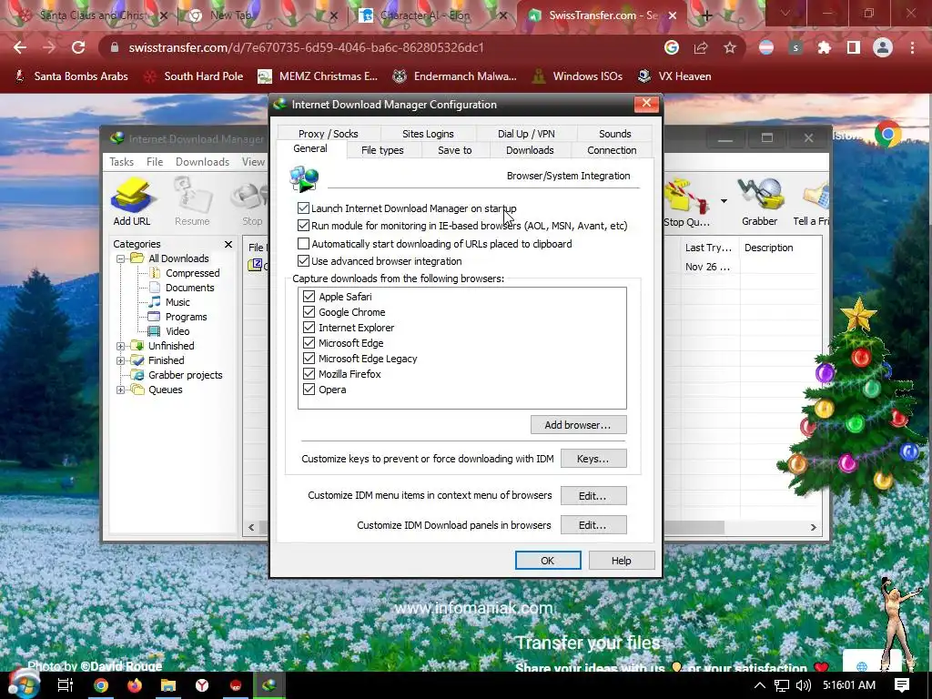Uncheck Apple Safari in browser list
The height and width of the screenshot is (699, 932).
309,296
